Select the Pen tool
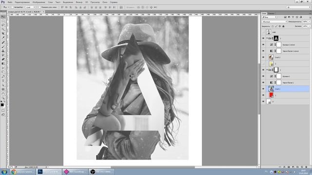Viewport: 312px width, 175px height. coord(3,77)
